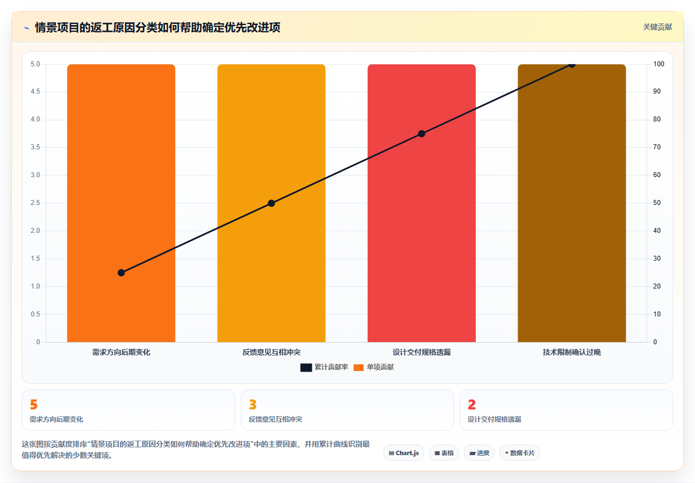Click the cumulative line point at 25

tap(121, 272)
